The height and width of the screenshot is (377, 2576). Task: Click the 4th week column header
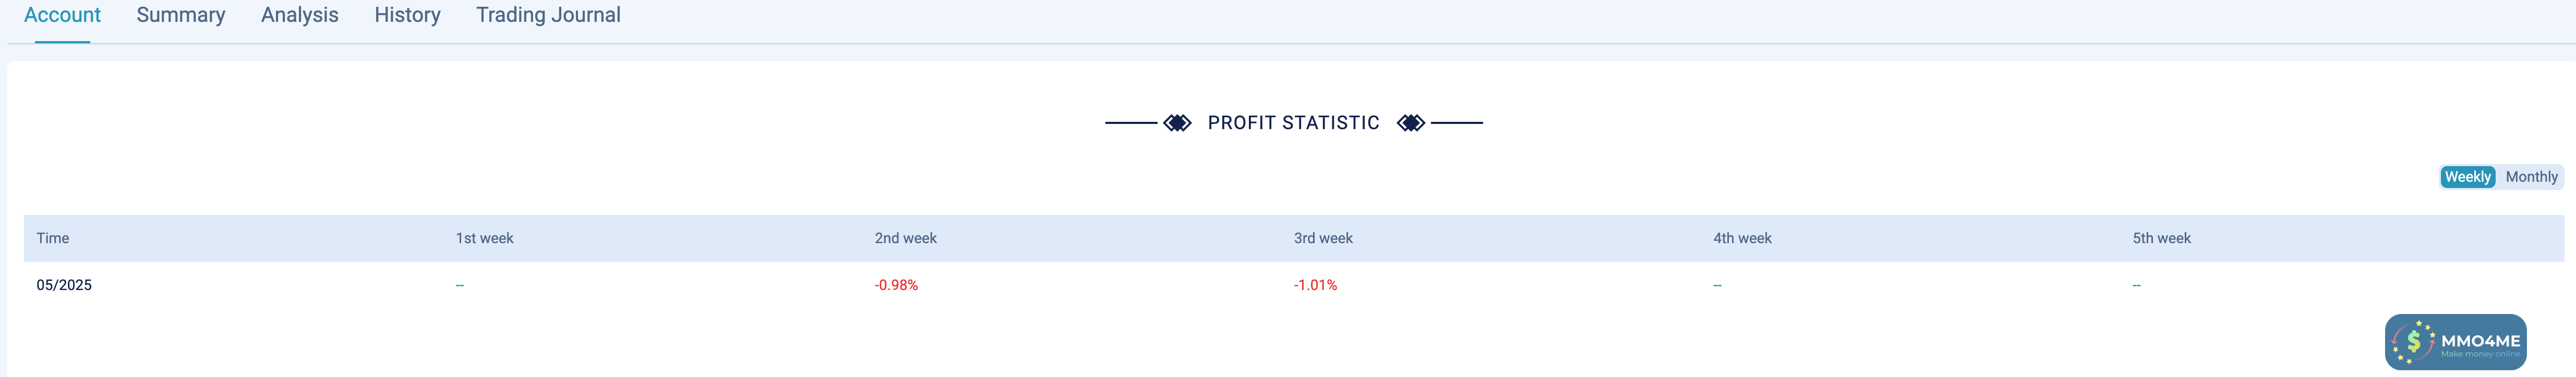pos(1742,238)
